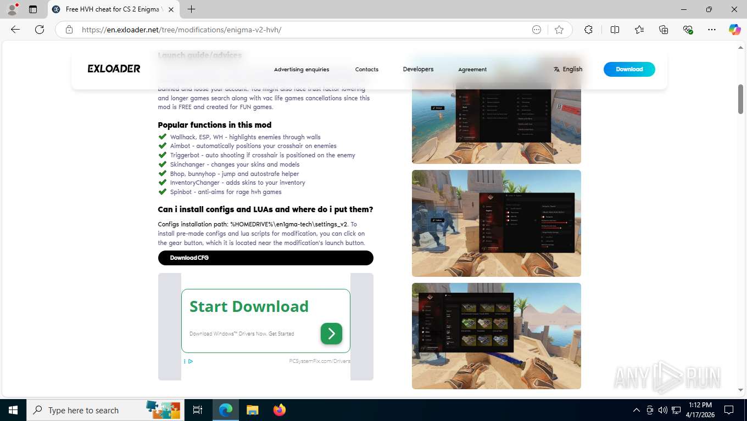View site information lock icon
Image resolution: width=747 pixels, height=421 pixels.
69,30
